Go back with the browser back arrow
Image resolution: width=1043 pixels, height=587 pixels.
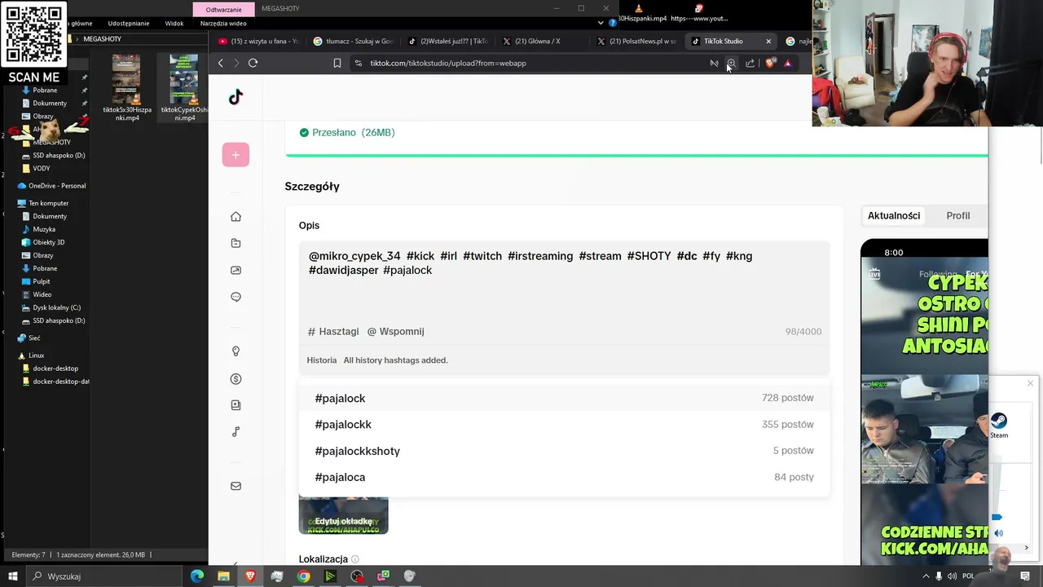click(x=220, y=63)
